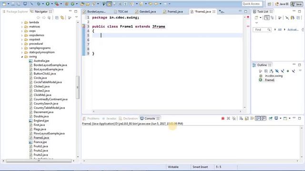
Task: Open the Display Selected Console dropdown arrow
Action: [x=280, y=118]
